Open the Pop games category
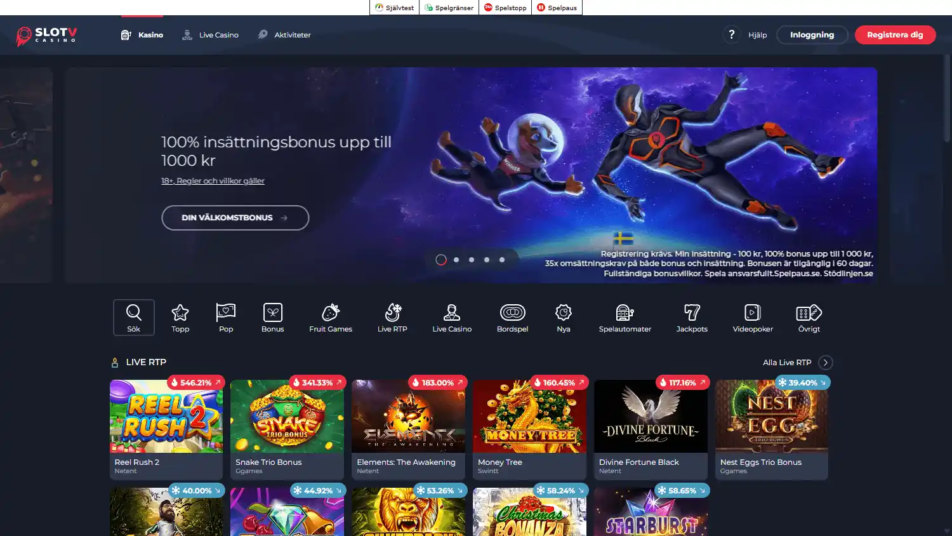 (226, 317)
